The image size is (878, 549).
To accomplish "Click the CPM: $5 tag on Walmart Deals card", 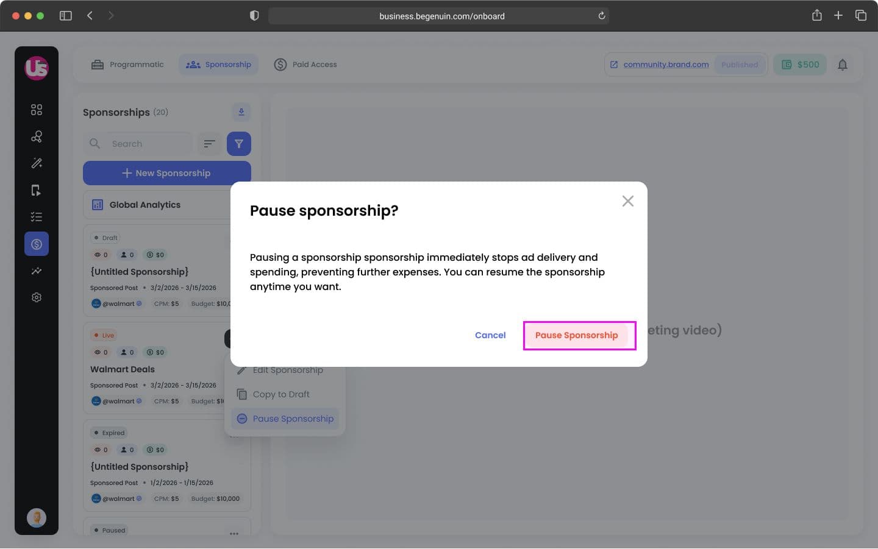I will (x=166, y=401).
